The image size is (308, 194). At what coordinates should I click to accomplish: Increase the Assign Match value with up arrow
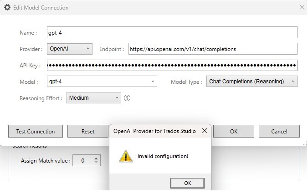pyautogui.click(x=96, y=158)
